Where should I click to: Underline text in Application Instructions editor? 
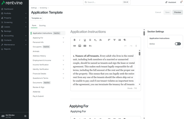85,40
